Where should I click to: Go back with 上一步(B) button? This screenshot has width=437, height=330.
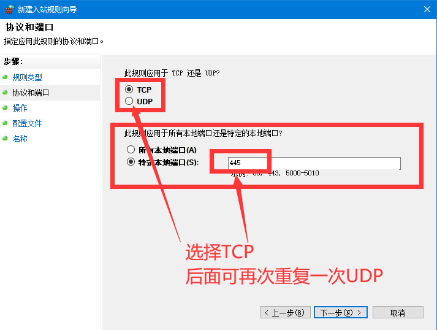pos(285,312)
